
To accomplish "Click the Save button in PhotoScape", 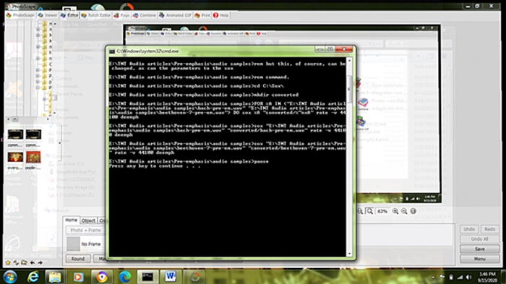I will (479, 249).
